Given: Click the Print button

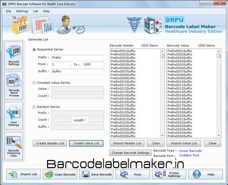Looking at the screenshot, I should pyautogui.click(x=133, y=174).
